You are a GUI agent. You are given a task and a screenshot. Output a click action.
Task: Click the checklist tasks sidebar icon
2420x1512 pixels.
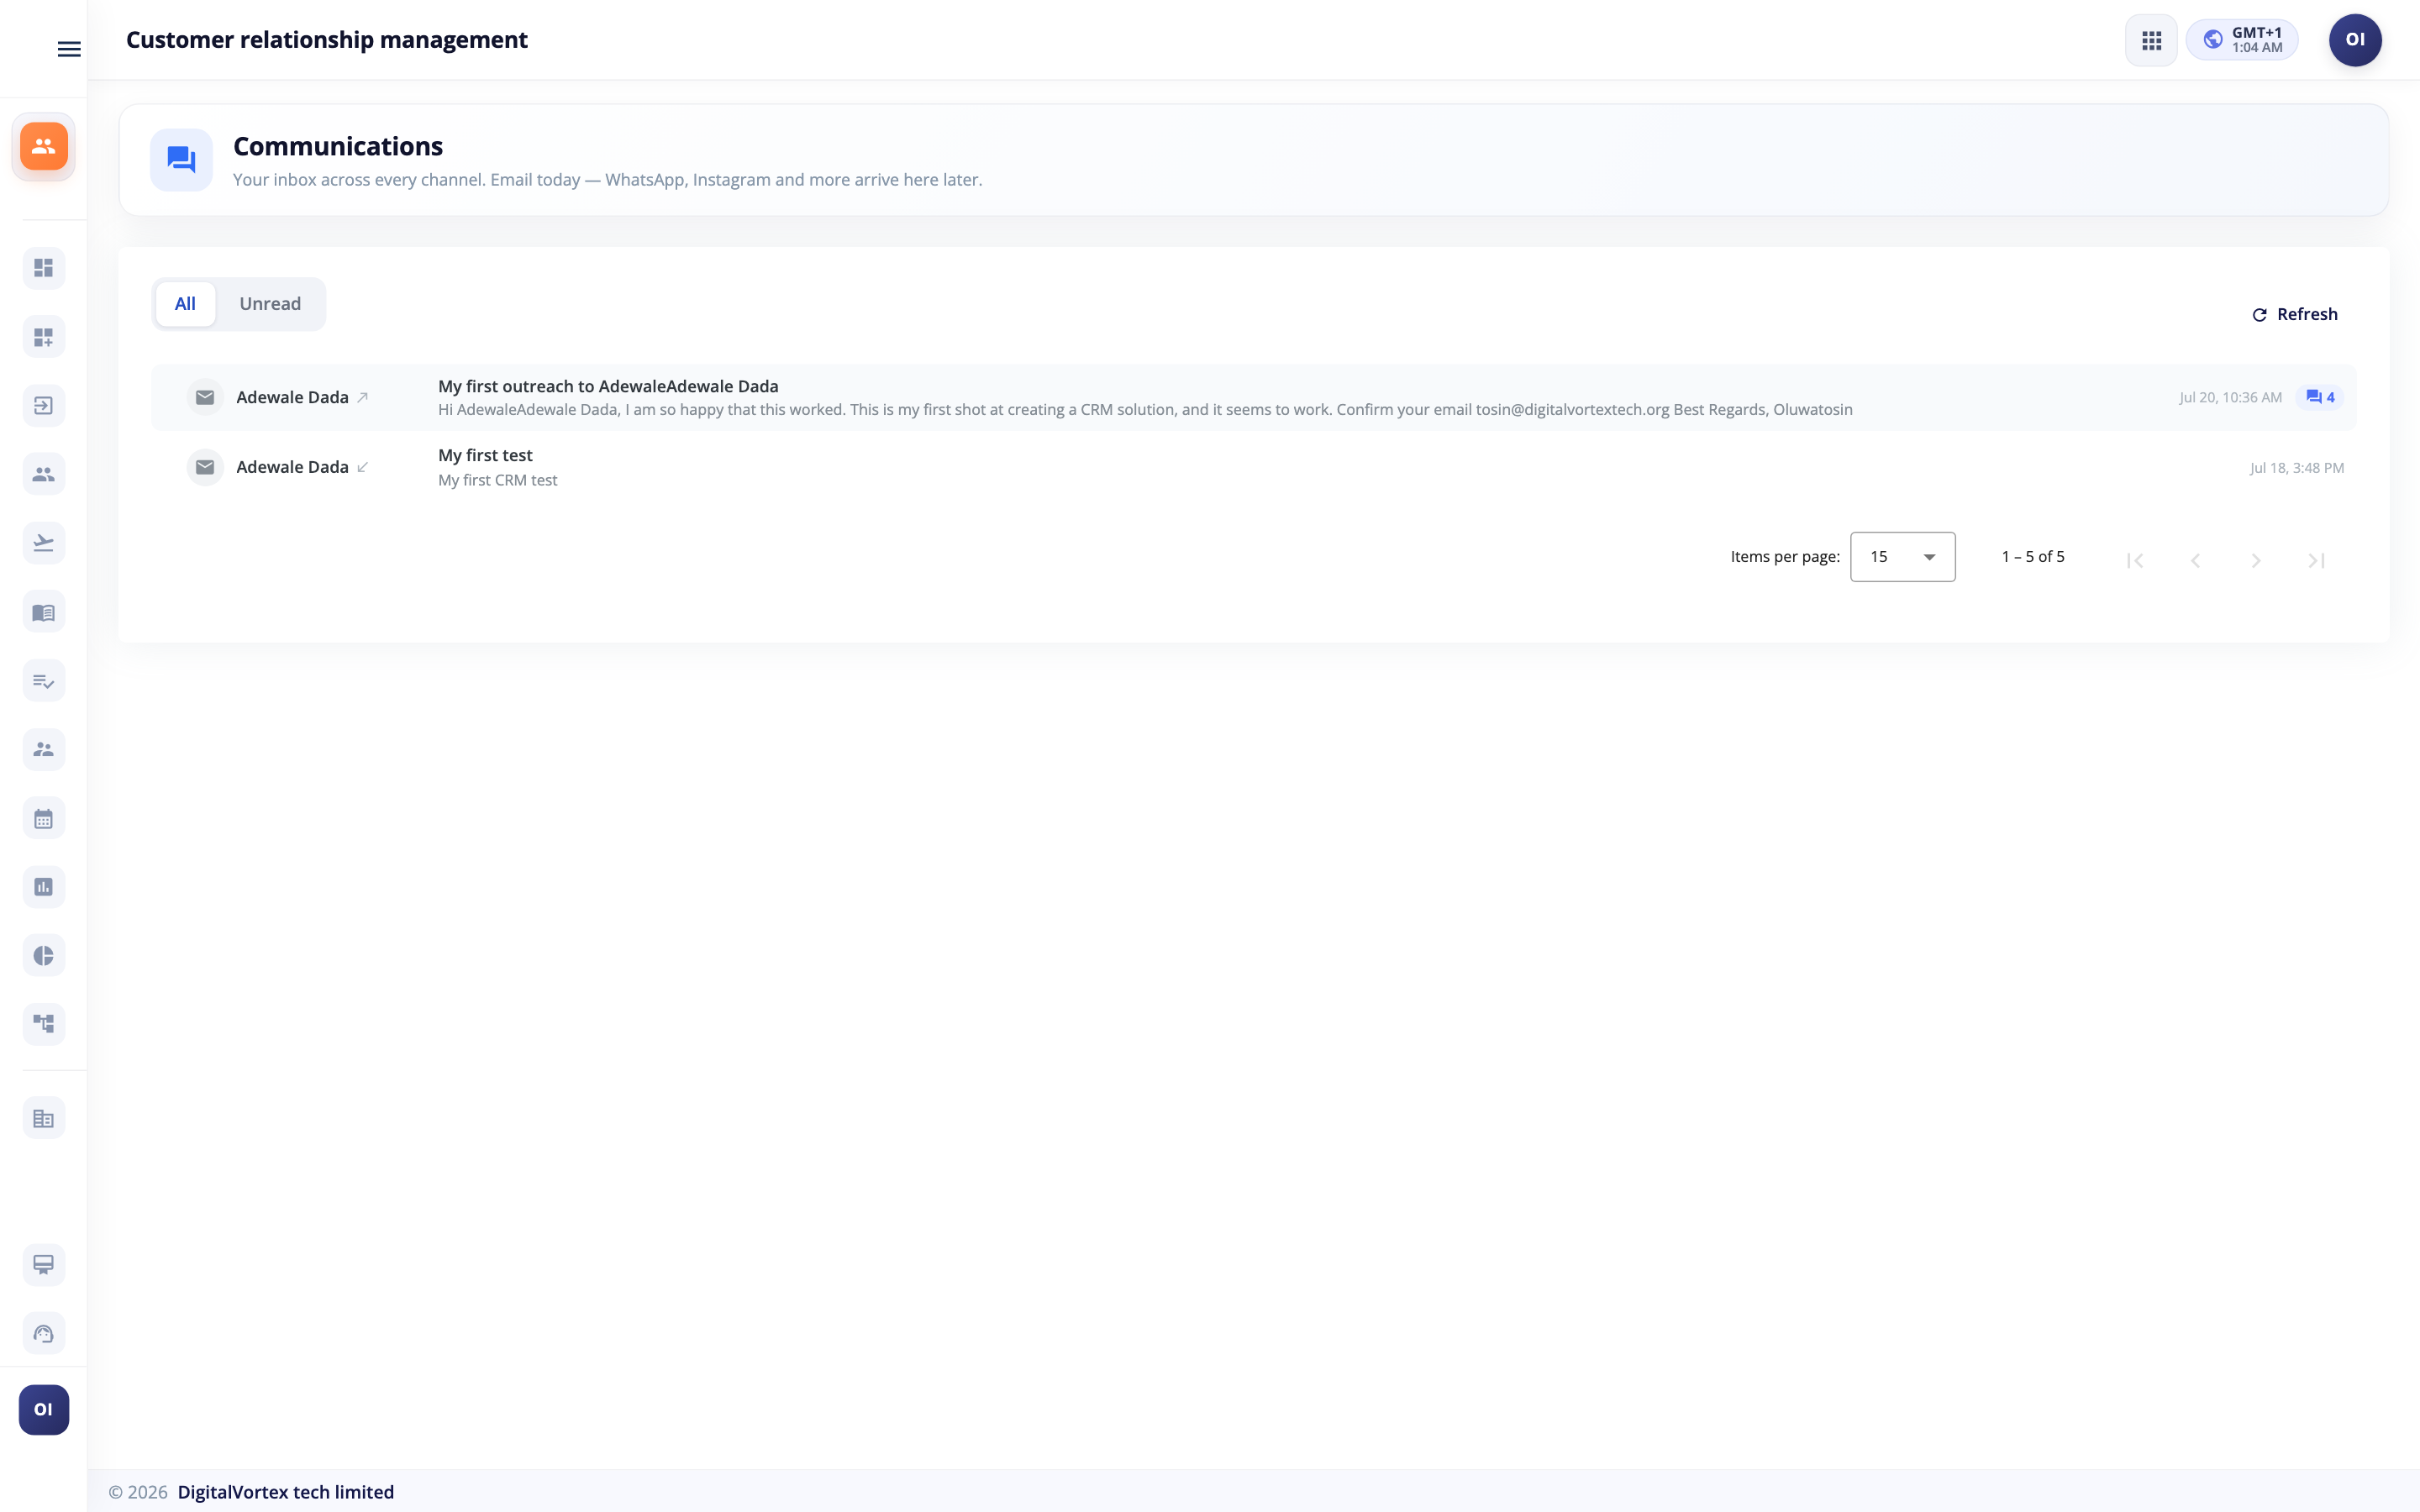tap(43, 681)
